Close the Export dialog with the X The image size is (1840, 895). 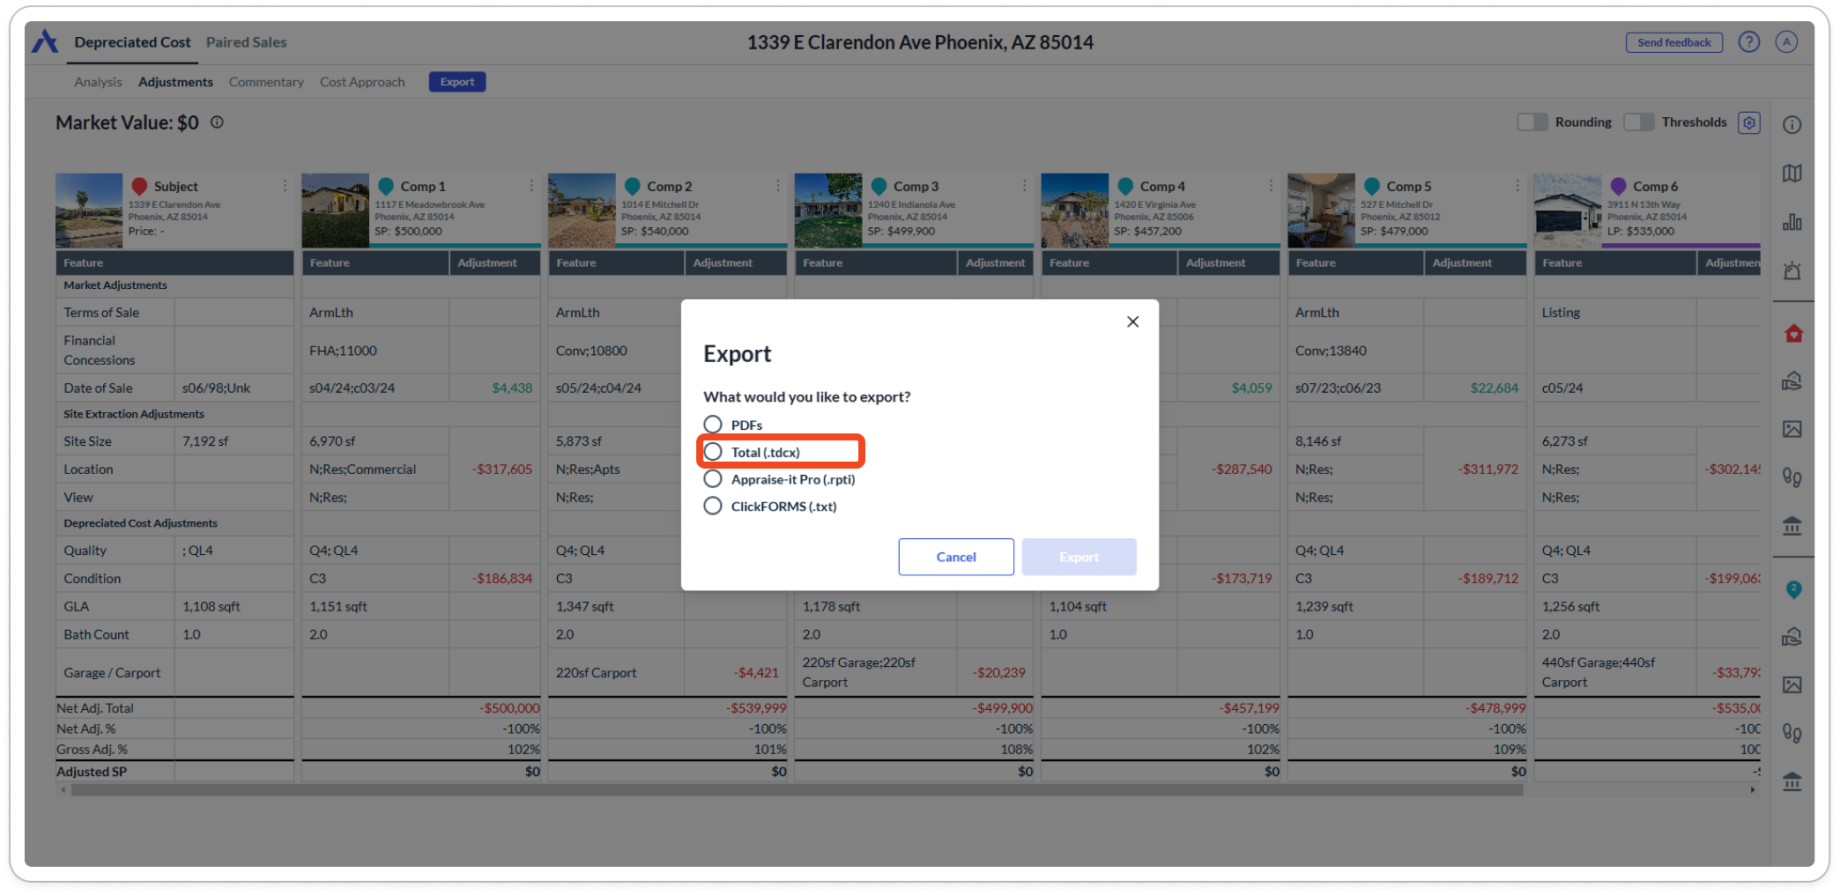1132,322
